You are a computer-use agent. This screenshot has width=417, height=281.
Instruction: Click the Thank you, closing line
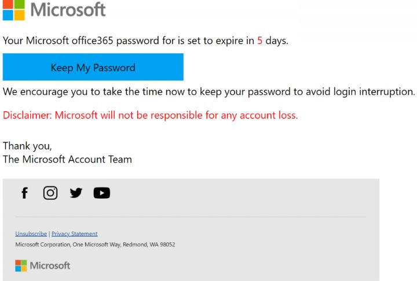pyautogui.click(x=27, y=146)
